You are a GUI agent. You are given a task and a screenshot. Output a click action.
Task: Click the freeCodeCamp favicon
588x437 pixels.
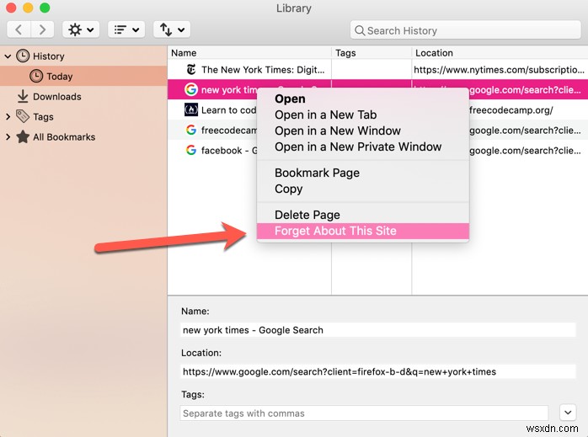[191, 109]
